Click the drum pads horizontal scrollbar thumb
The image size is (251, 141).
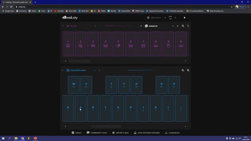point(80,61)
